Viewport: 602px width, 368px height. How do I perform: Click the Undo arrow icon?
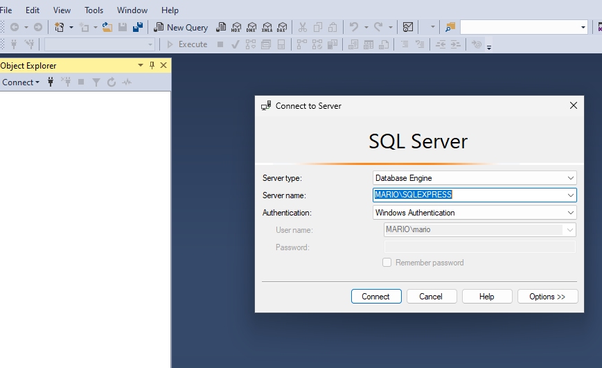coord(353,27)
